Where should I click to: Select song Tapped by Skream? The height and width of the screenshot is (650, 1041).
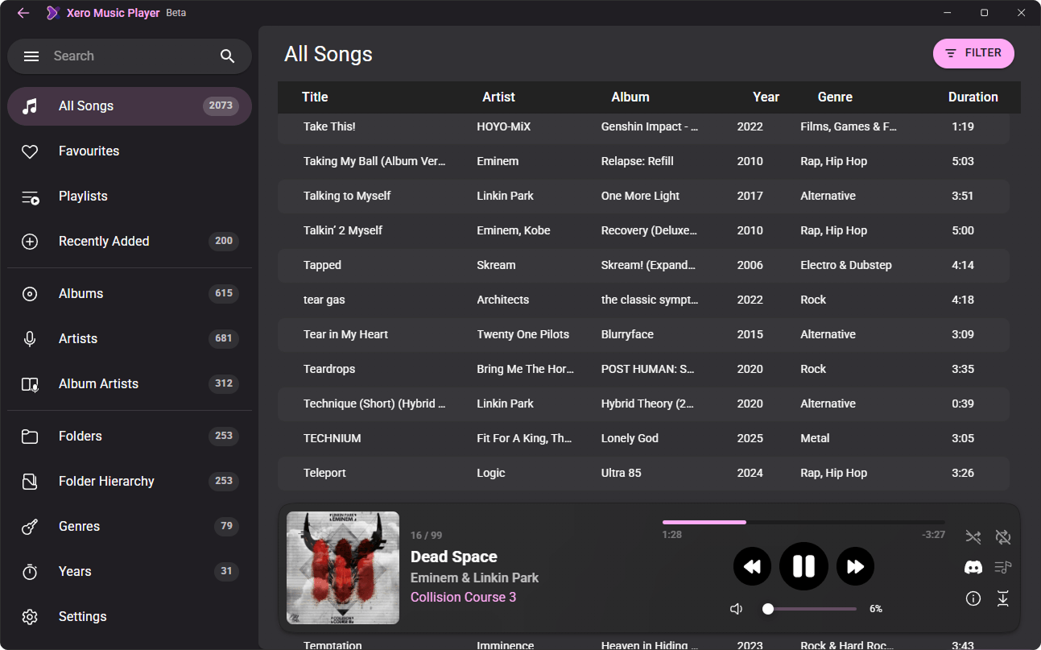(643, 265)
